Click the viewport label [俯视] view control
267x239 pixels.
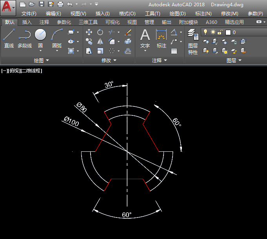15,71
